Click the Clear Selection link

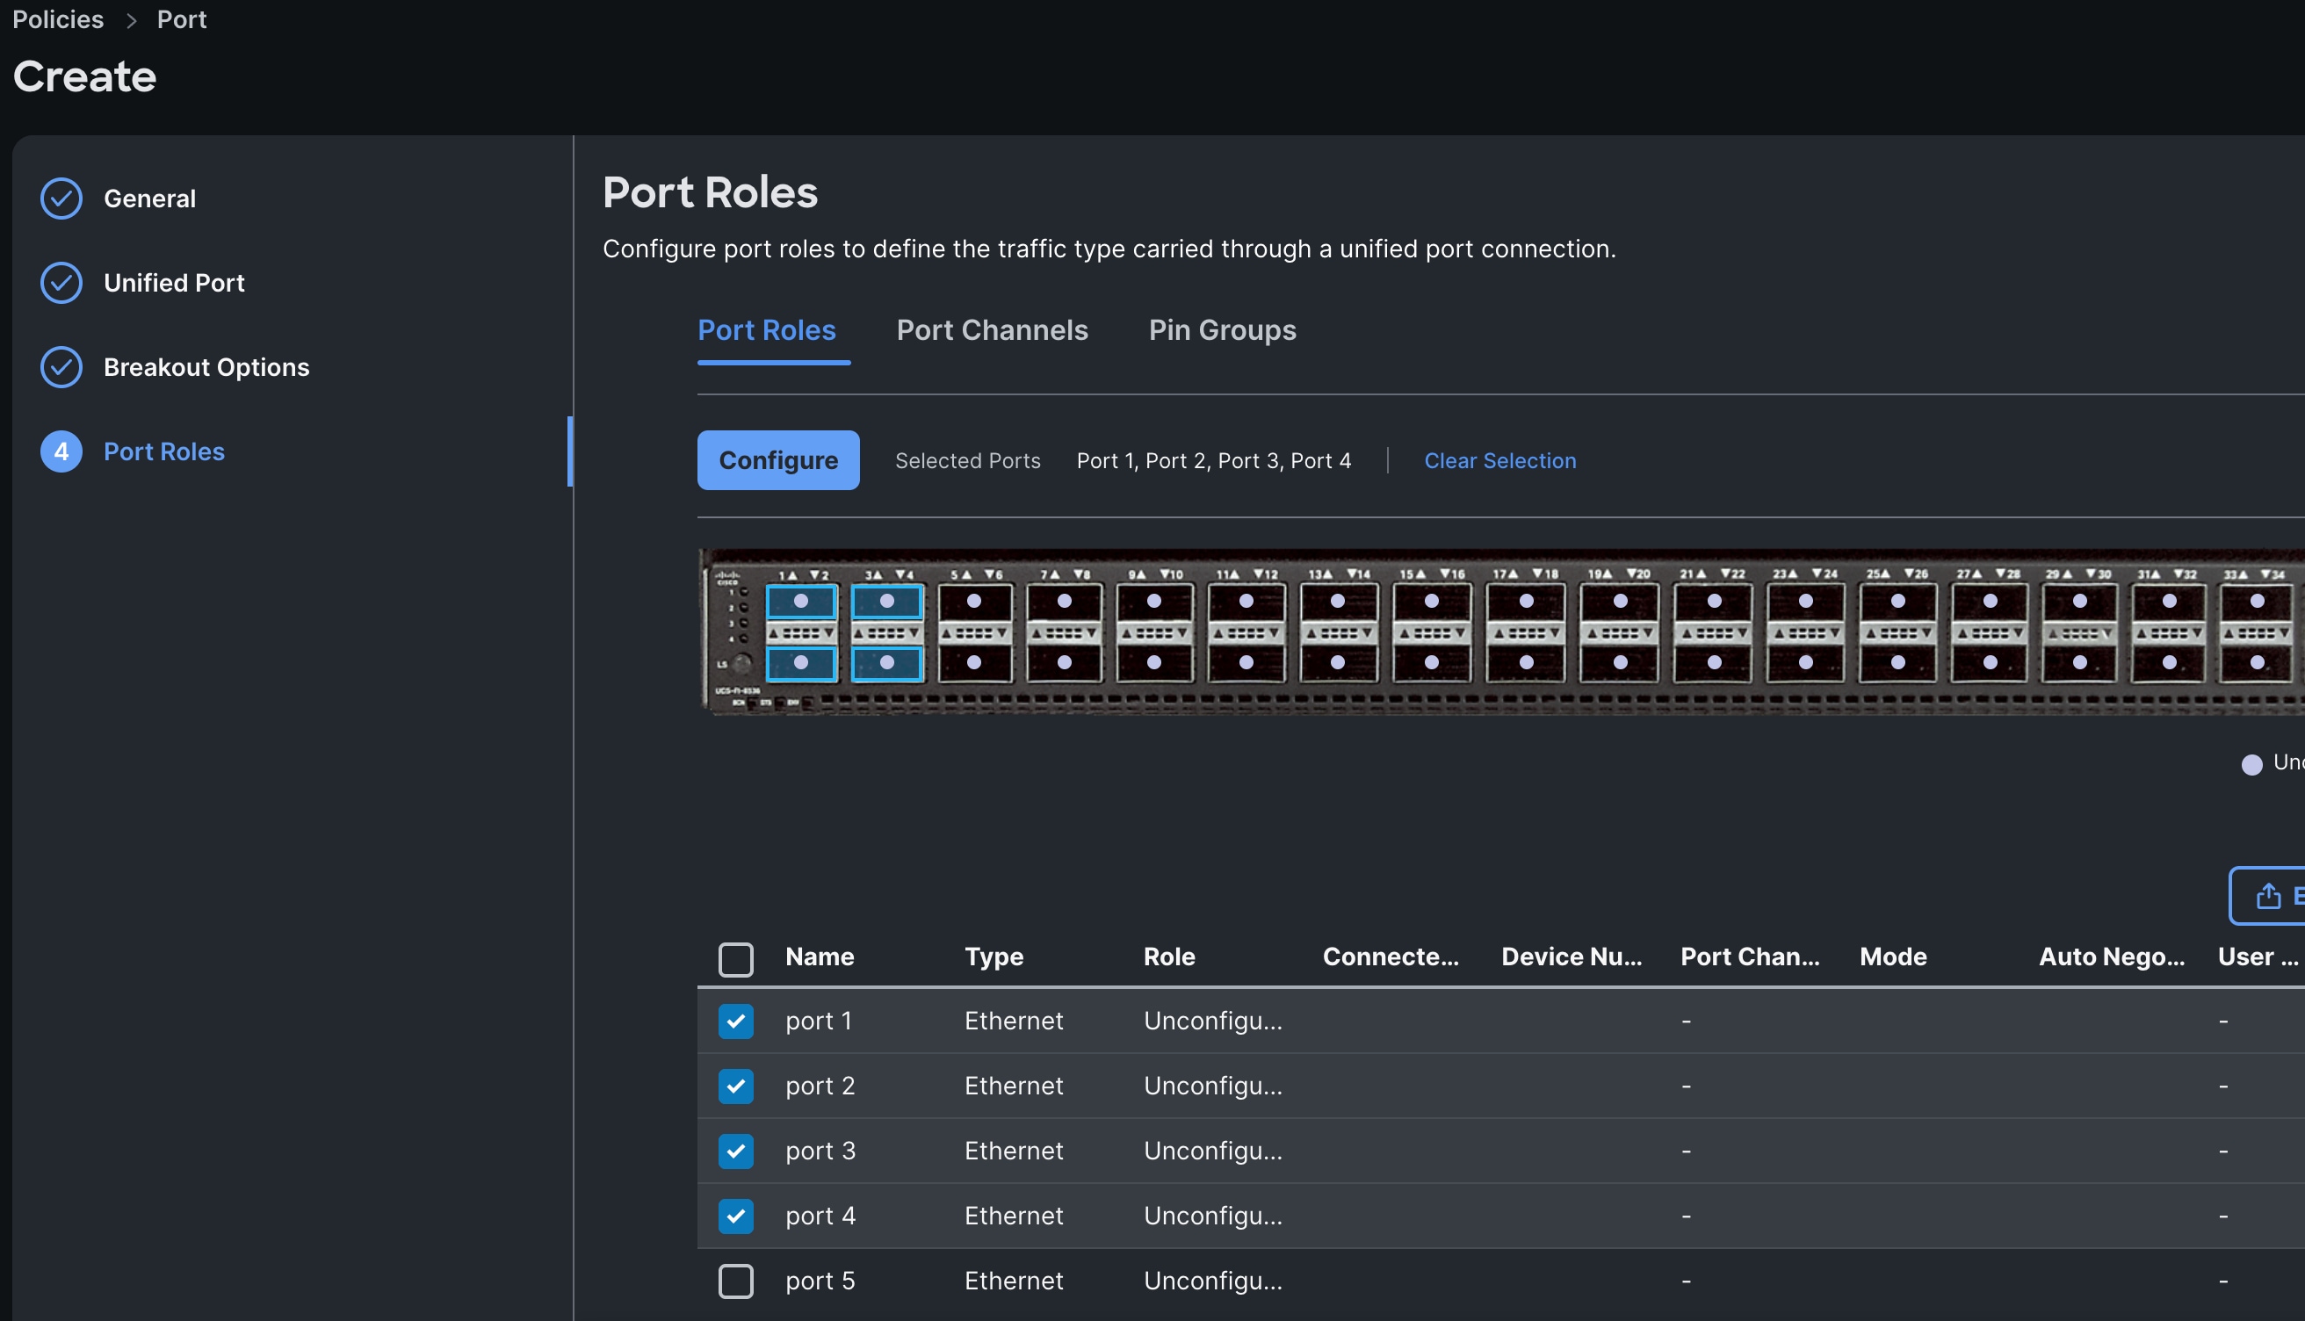1500,460
